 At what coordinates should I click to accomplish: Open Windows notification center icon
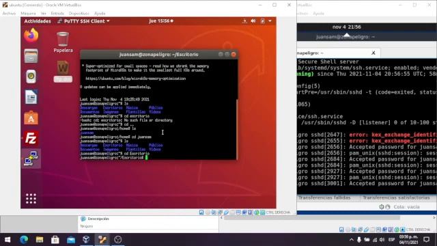(426, 240)
